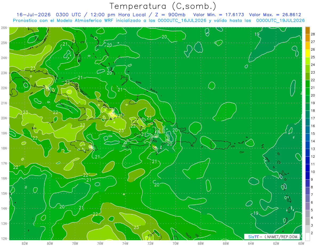Screen dimensions: 320x247
Task: Click the "12N" latitude axis label
Action: click(4, 238)
